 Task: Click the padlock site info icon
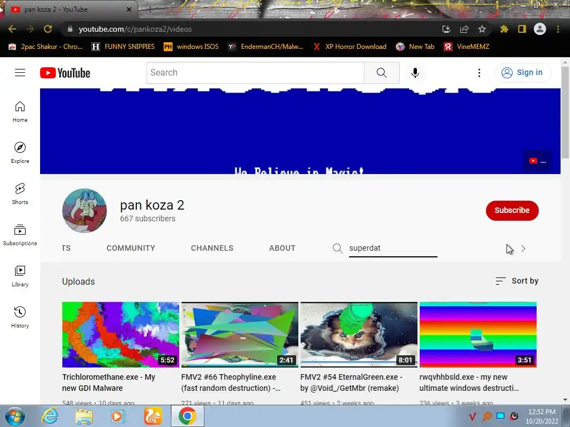point(70,29)
